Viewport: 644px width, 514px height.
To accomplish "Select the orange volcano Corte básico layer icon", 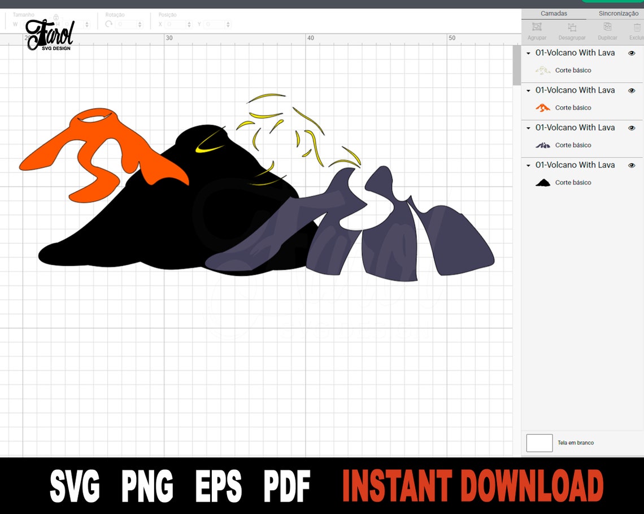I will point(542,107).
